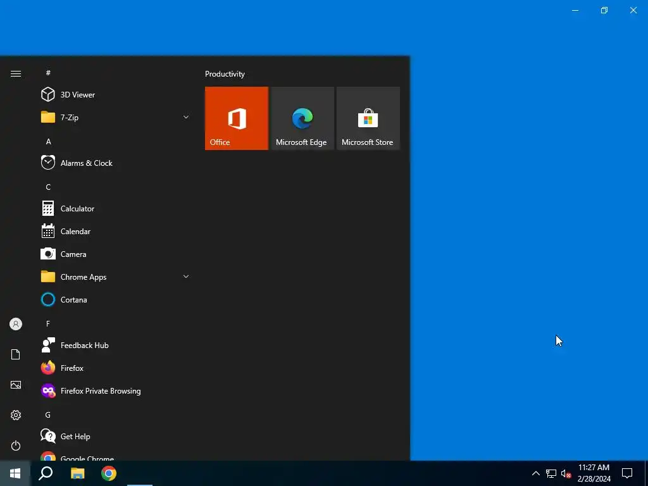This screenshot has width=648, height=486.
Task: Open the Microsoft Store tile
Action: point(368,118)
